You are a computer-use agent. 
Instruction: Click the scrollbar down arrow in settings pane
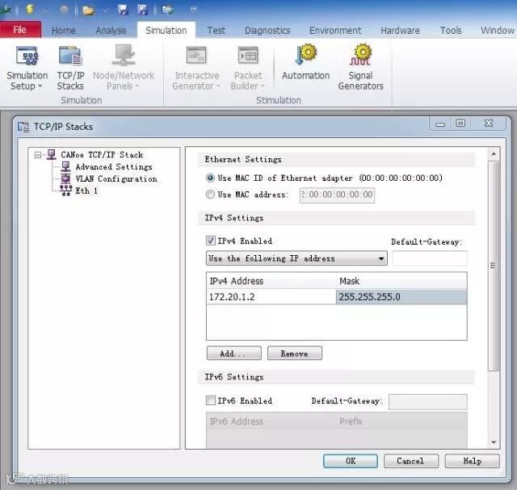click(x=494, y=442)
